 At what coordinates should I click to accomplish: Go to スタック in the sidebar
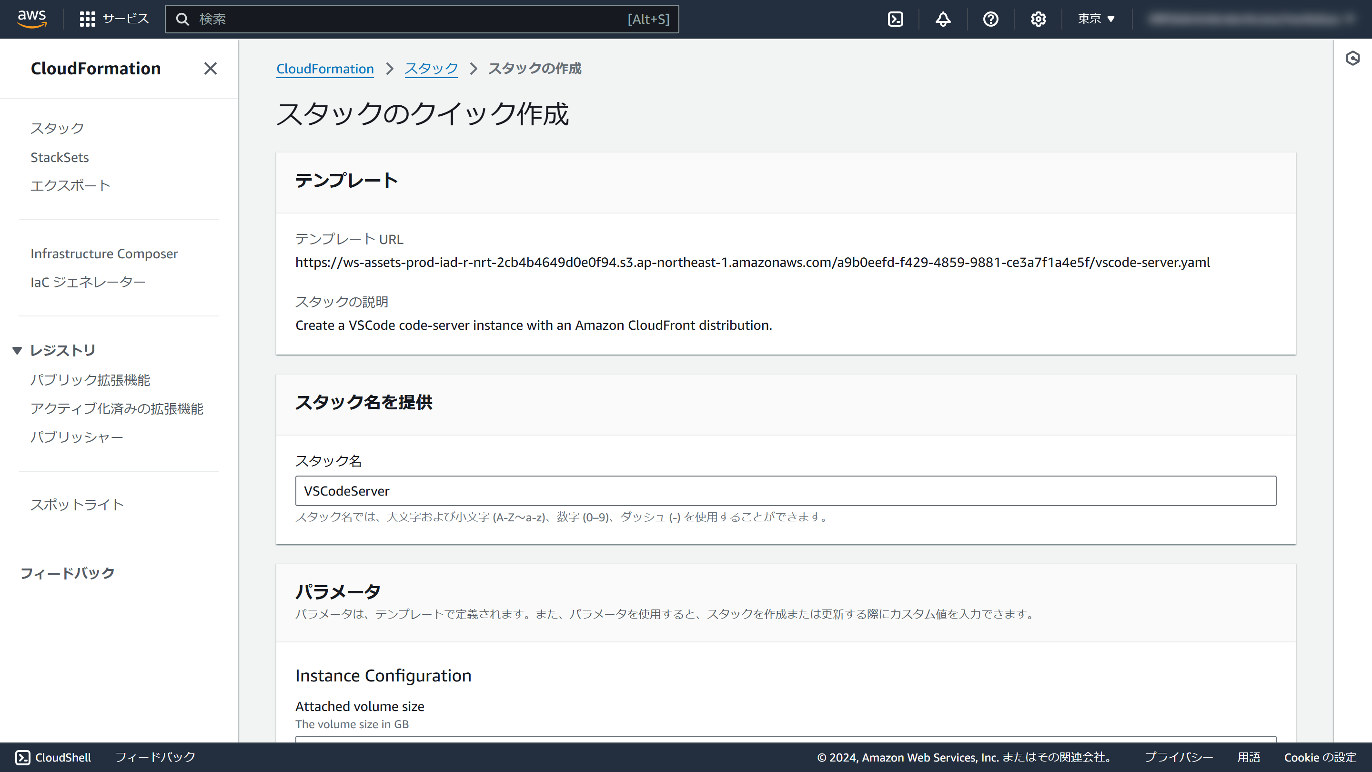(x=57, y=128)
